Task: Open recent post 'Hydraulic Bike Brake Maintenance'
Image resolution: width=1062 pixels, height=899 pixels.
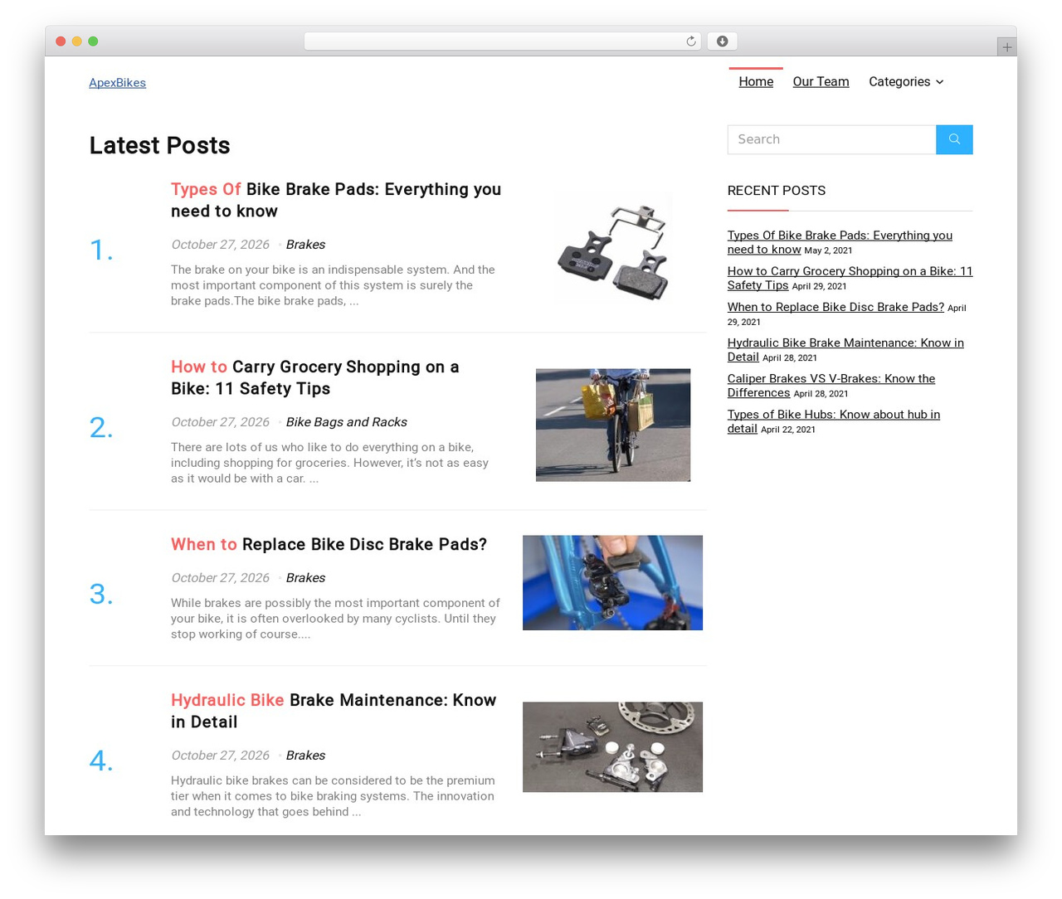Action: (x=845, y=349)
